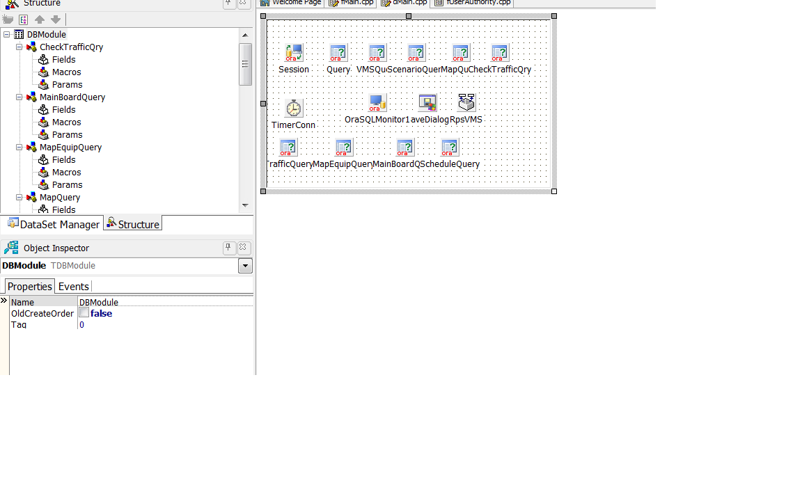Select the OraSQLMonitor1 component icon
This screenshot has height=501, width=802.
tap(377, 103)
